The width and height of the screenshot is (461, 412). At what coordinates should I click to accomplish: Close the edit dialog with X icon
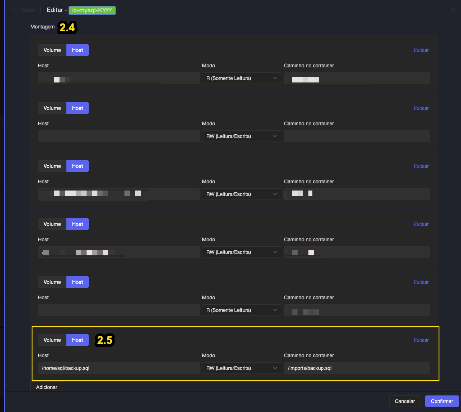(453, 10)
